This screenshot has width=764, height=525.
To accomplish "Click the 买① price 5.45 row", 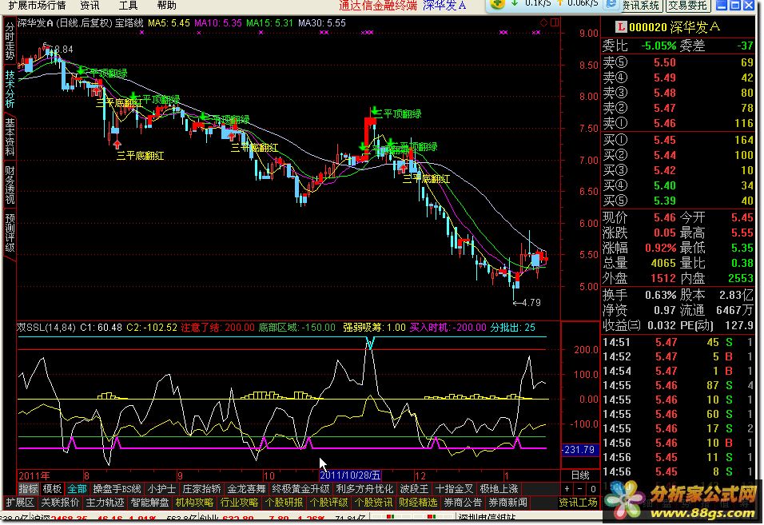I will click(678, 140).
